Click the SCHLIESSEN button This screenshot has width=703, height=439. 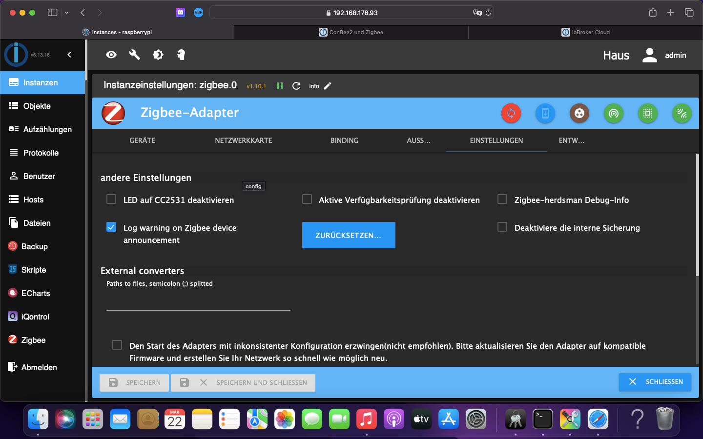[x=655, y=382]
